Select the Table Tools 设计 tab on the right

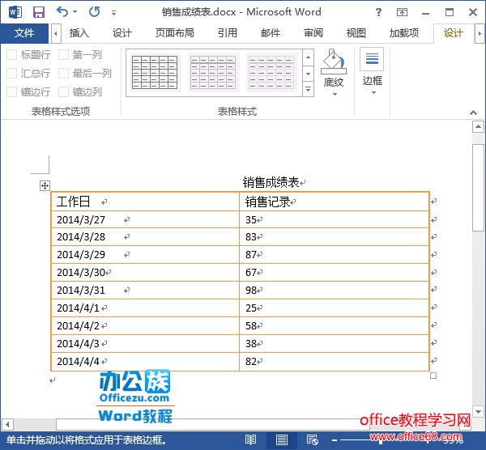pos(453,33)
